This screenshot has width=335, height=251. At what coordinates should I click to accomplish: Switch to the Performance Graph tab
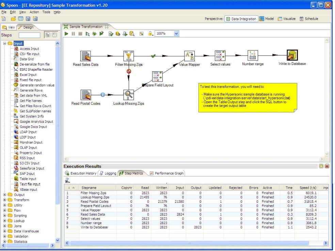pos(166,173)
